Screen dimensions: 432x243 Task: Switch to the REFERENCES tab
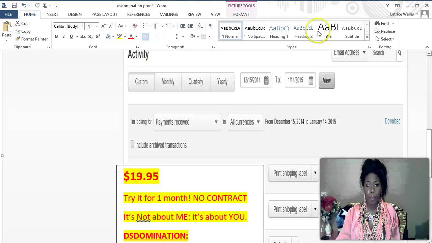(138, 14)
